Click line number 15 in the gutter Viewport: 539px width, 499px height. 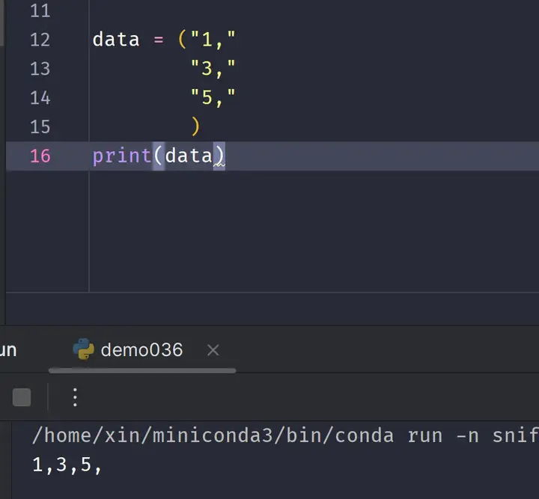pyautogui.click(x=40, y=127)
